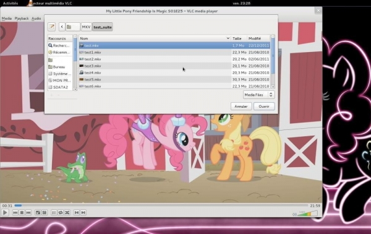Open the Media menu
Screen dimensions: 371x234
(x=7, y=18)
